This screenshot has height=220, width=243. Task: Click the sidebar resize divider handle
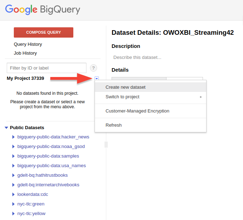pos(106,144)
